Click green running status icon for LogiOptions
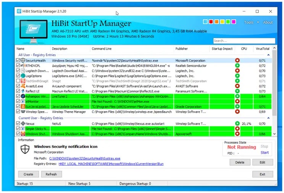 click(237, 76)
